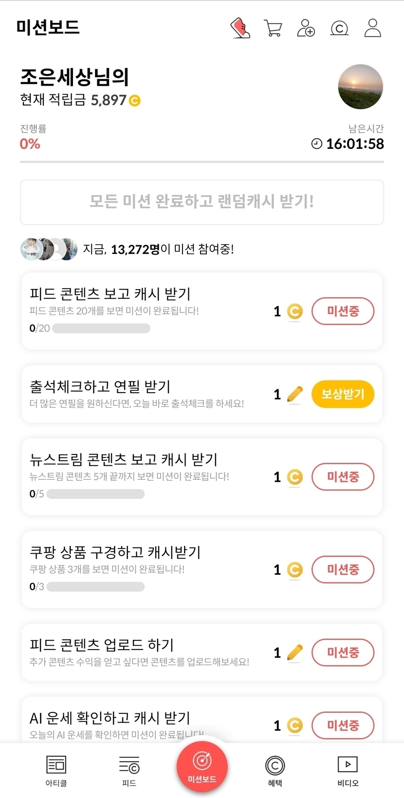Open the 비디오 tab

[x=348, y=771]
